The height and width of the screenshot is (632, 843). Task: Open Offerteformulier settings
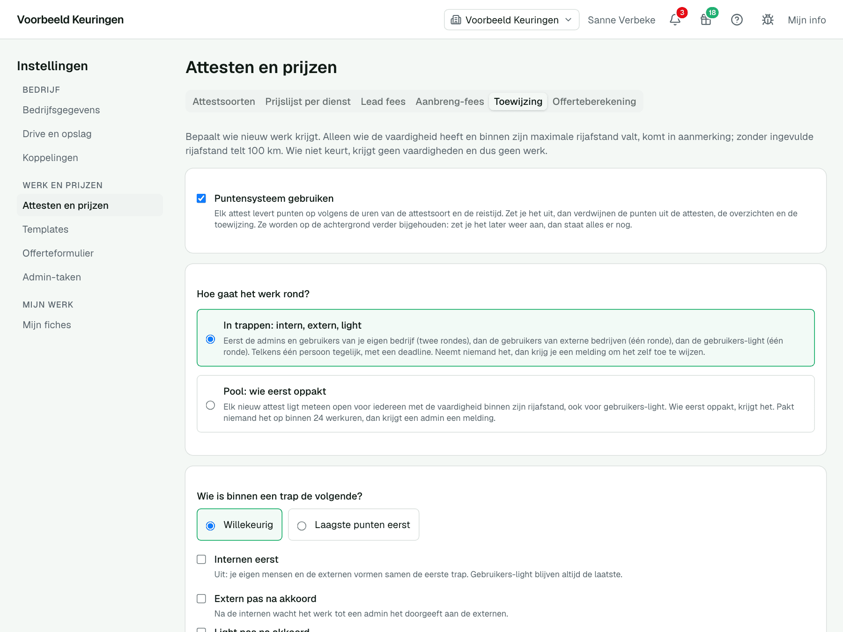(x=90, y=253)
